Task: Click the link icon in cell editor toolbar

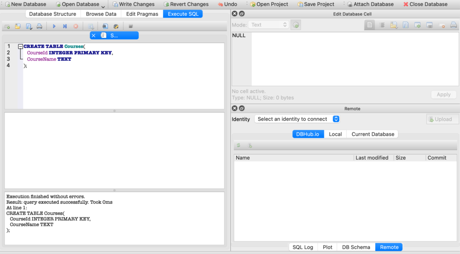Action: tap(429, 25)
